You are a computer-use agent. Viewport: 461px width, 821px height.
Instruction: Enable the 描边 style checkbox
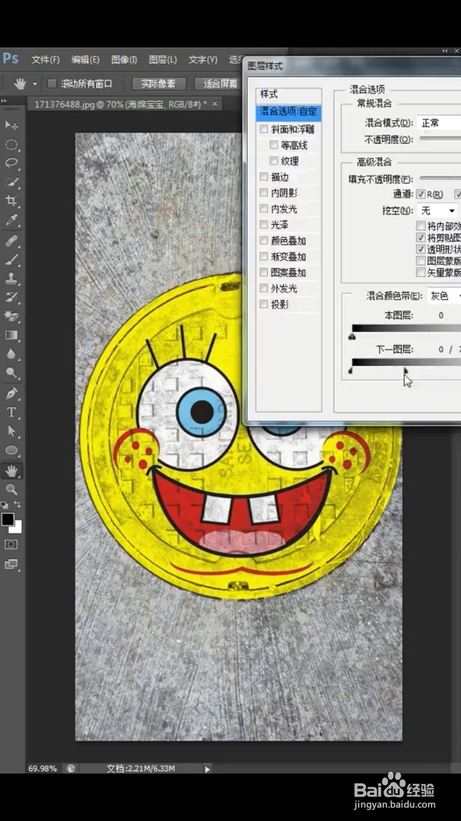coord(264,176)
